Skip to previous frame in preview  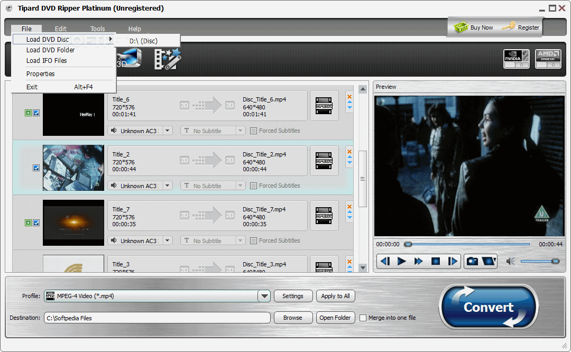pos(385,261)
